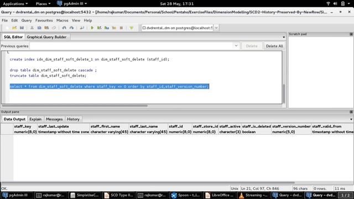Clear the edit window with eraser icon

click(x=54, y=28)
